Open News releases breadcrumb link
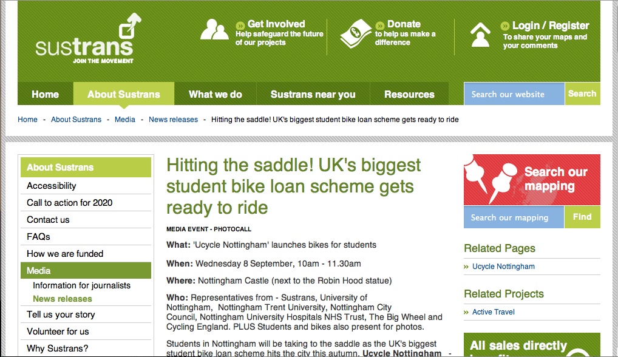This screenshot has width=618, height=357. (x=173, y=120)
